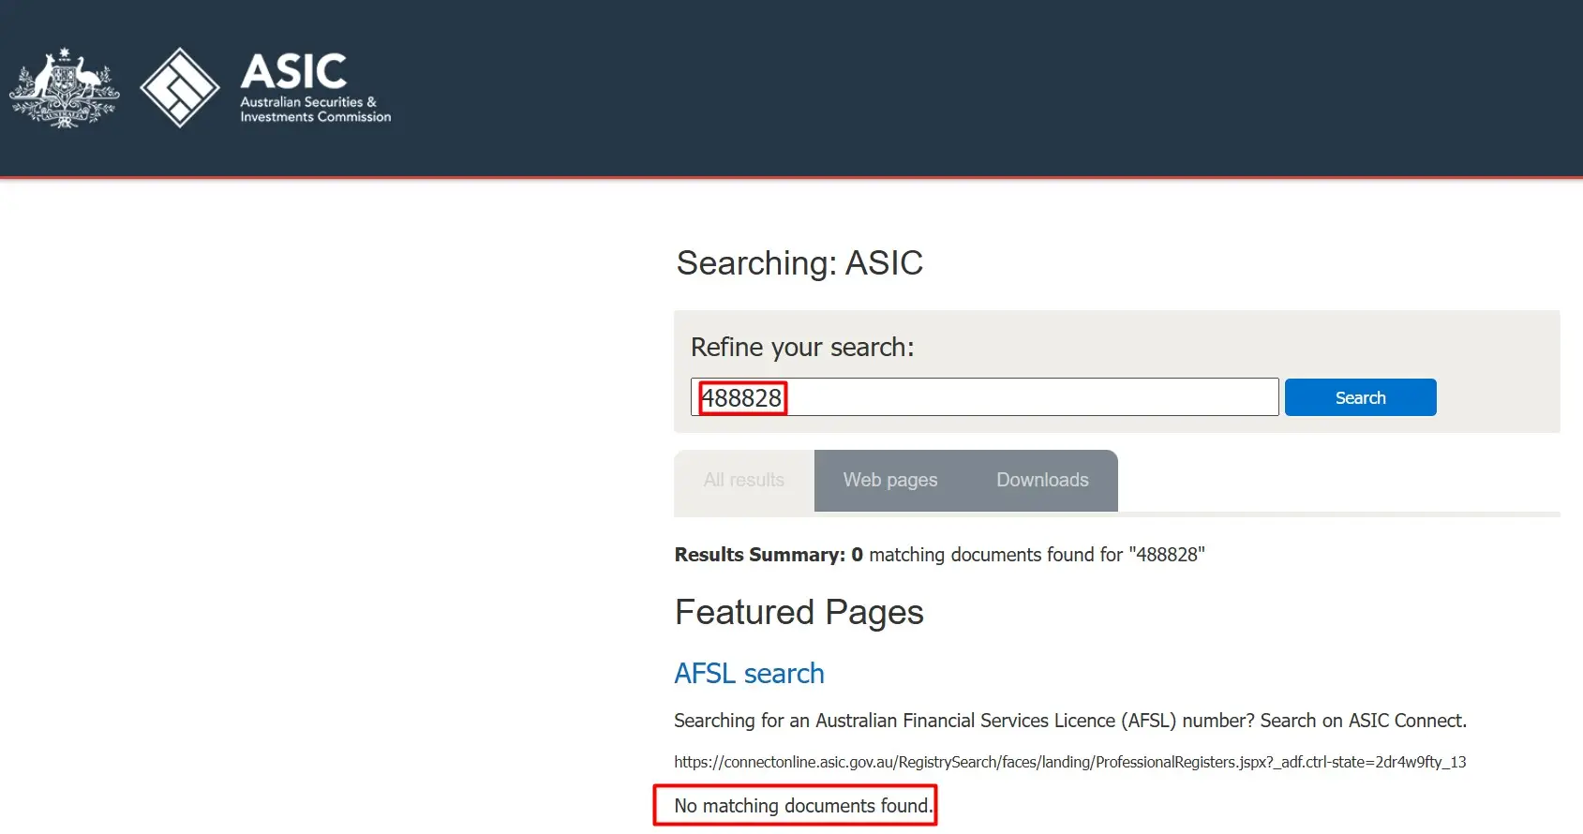This screenshot has width=1583, height=834.
Task: Click the 'matching documents found for' text
Action: point(995,555)
